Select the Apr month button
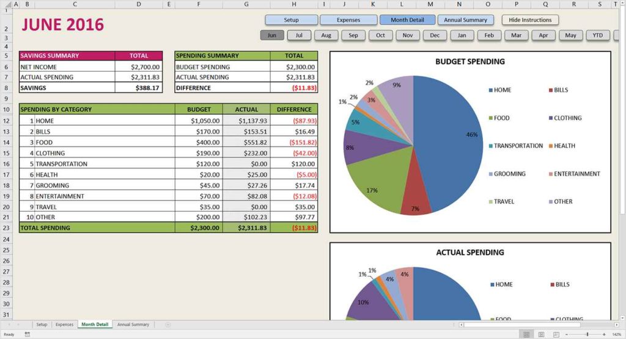This screenshot has height=339, width=626. [x=543, y=35]
